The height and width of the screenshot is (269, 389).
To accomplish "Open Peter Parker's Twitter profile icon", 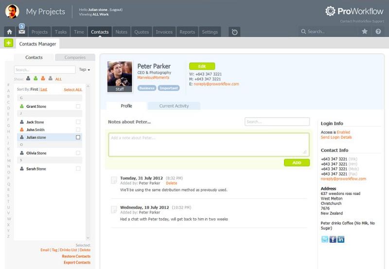I will tap(325, 239).
